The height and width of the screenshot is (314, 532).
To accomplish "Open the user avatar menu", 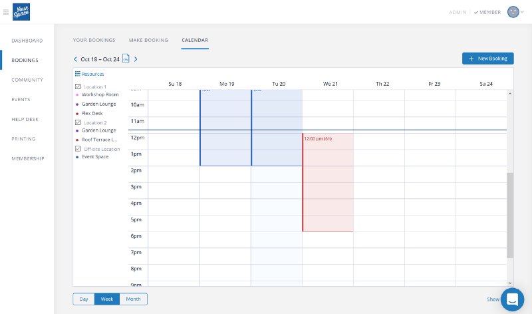I will point(513,12).
